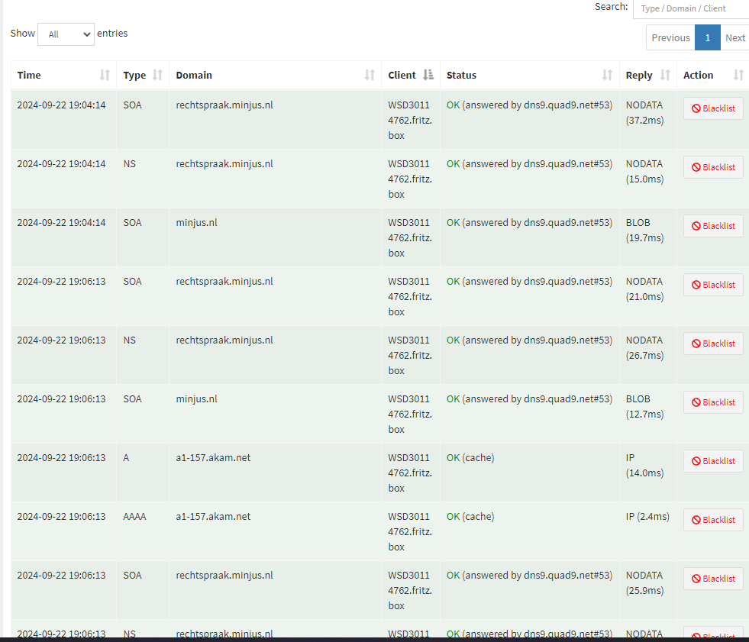Blacklist the A record a1-157.akam.net query

click(x=713, y=461)
